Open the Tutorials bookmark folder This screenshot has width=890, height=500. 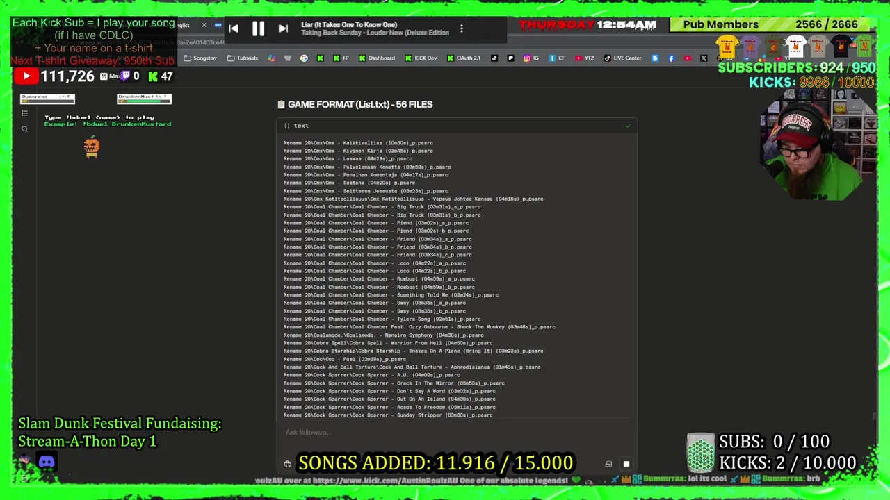pos(243,58)
